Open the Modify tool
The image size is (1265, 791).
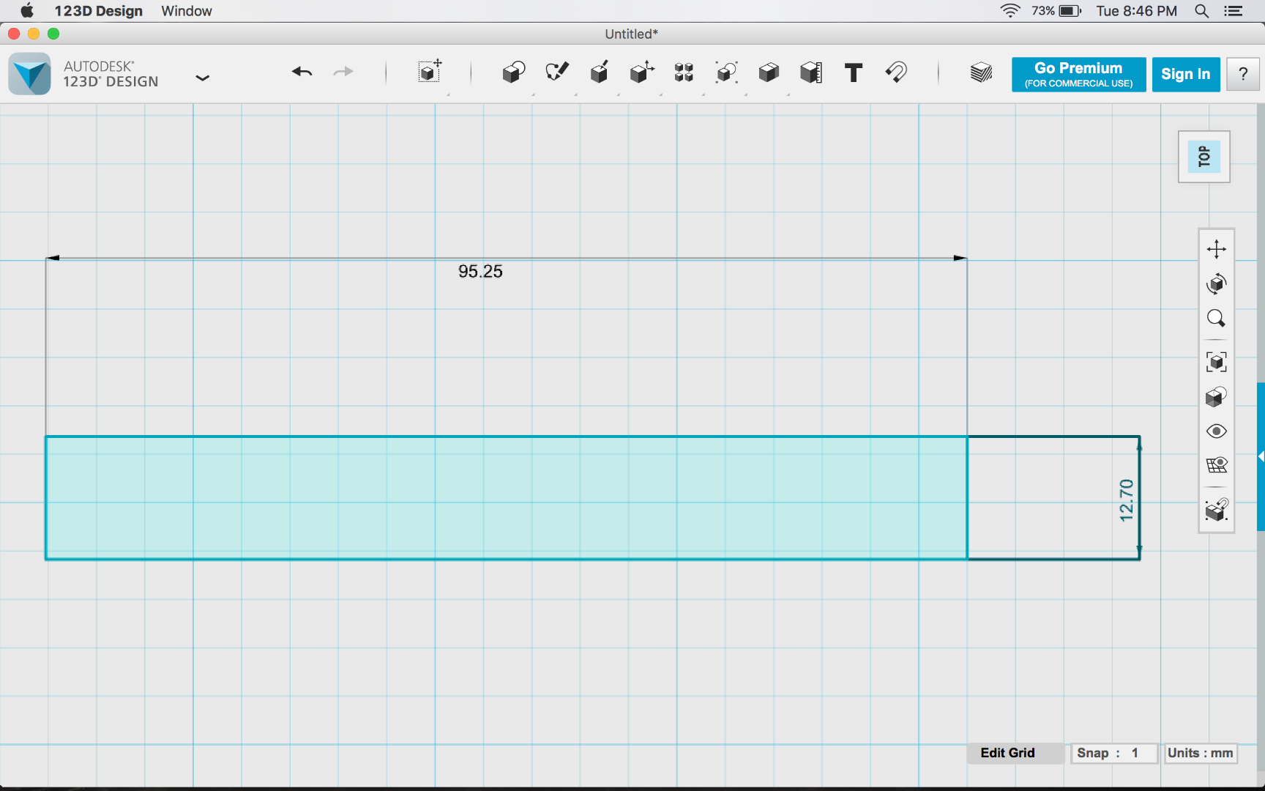641,72
